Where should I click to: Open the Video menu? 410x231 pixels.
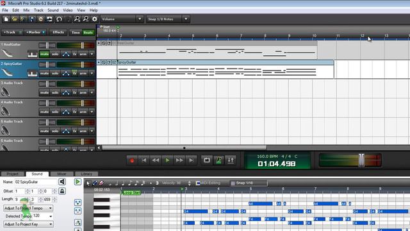[68, 10]
